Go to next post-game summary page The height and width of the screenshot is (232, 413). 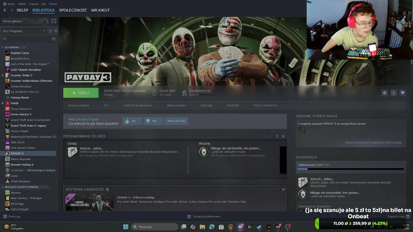tap(277, 136)
